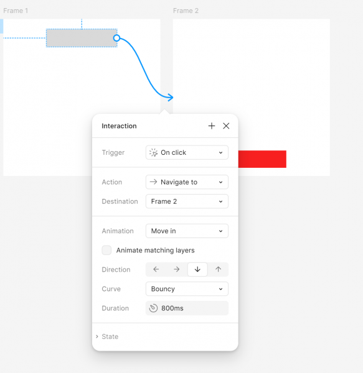Select left direction arrow
Image resolution: width=363 pixels, height=373 pixels.
point(156,269)
